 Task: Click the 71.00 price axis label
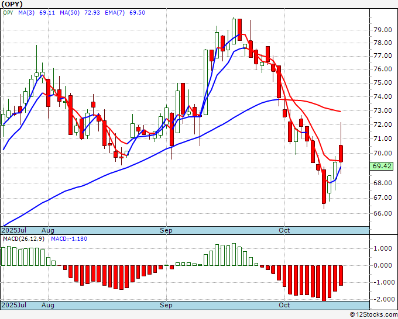click(383, 138)
